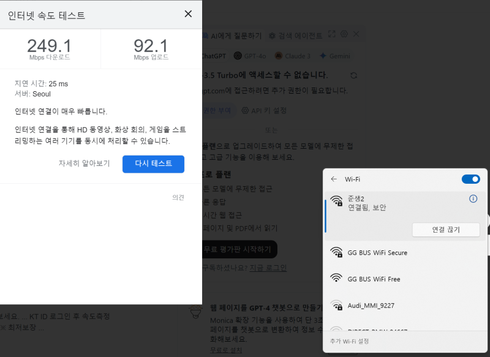Click the 의견 feedback link
Screen dimensions: 490x357
pyautogui.click(x=178, y=197)
